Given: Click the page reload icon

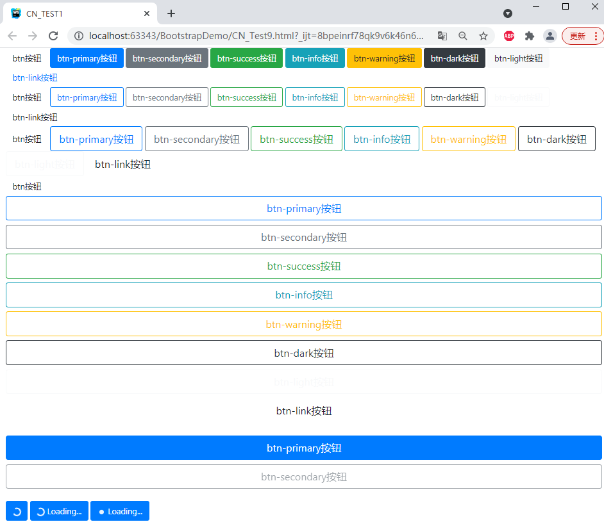Looking at the screenshot, I should pos(54,36).
